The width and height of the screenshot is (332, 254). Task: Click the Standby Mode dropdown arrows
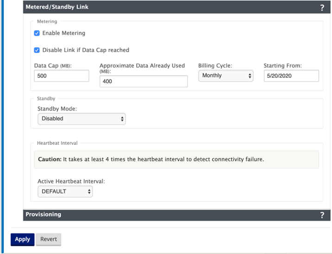(122, 119)
